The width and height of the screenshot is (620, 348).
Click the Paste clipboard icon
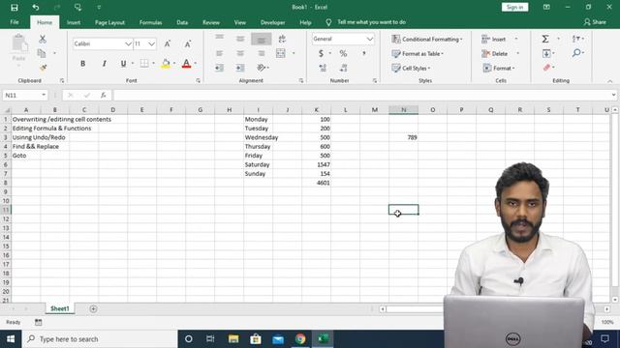pyautogui.click(x=18, y=43)
